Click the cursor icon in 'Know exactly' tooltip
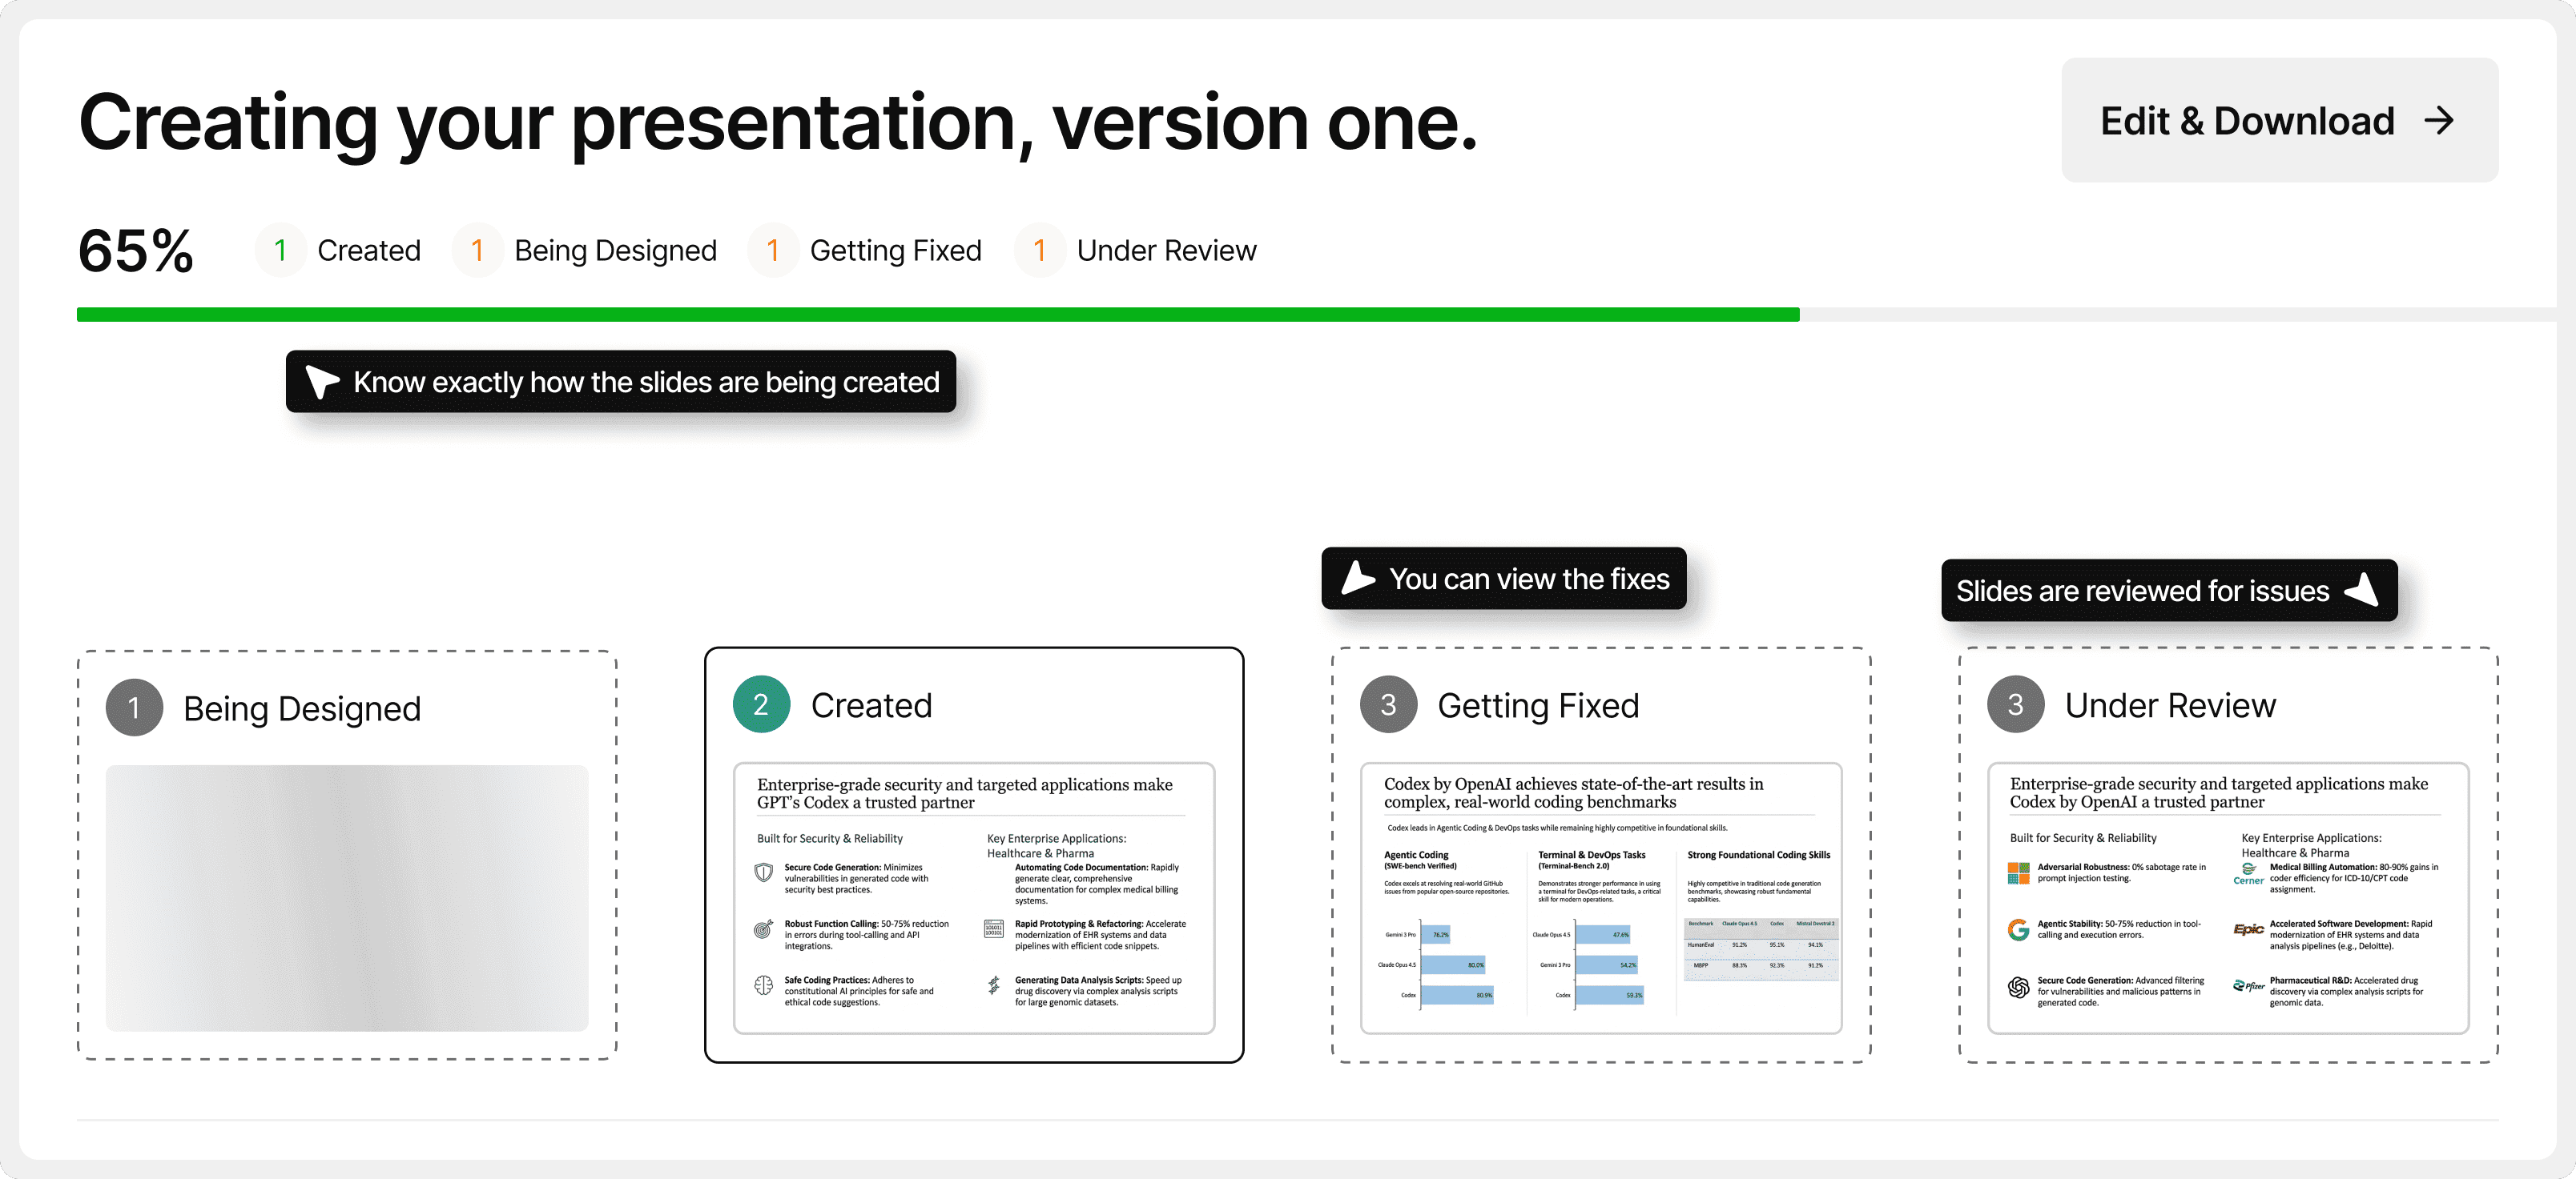 pos(321,382)
